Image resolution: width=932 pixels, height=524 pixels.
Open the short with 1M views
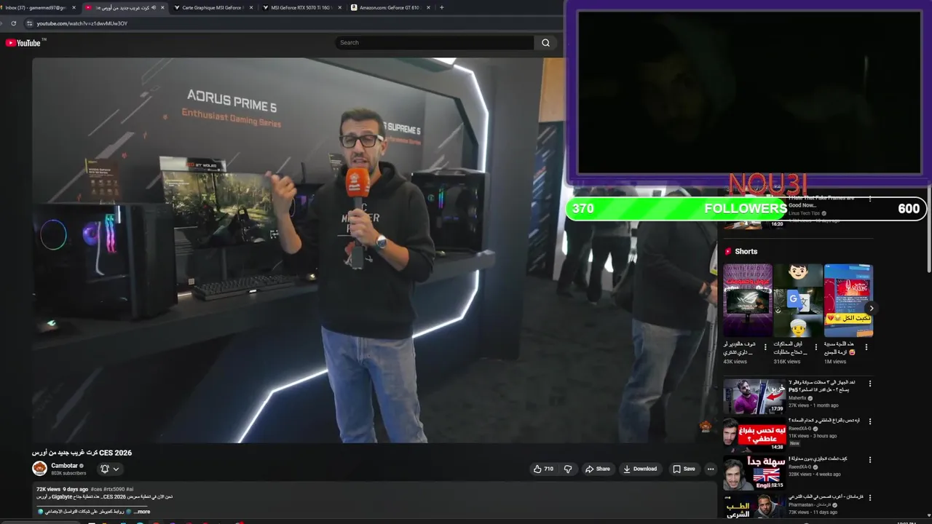pos(848,301)
